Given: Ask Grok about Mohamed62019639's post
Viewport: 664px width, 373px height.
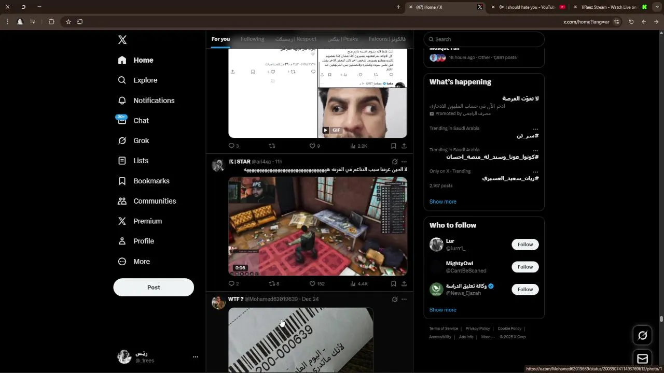Looking at the screenshot, I should pyautogui.click(x=395, y=299).
